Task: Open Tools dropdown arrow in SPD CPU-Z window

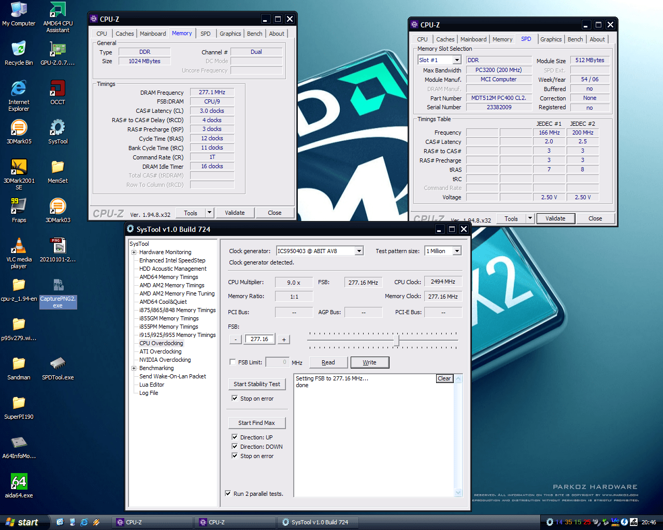Action: click(530, 218)
